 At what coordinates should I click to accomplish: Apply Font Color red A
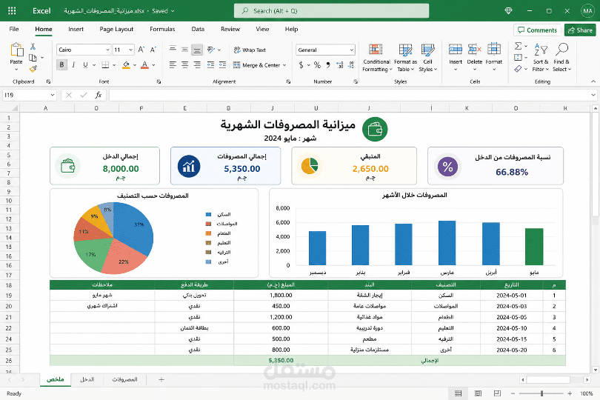tap(144, 65)
